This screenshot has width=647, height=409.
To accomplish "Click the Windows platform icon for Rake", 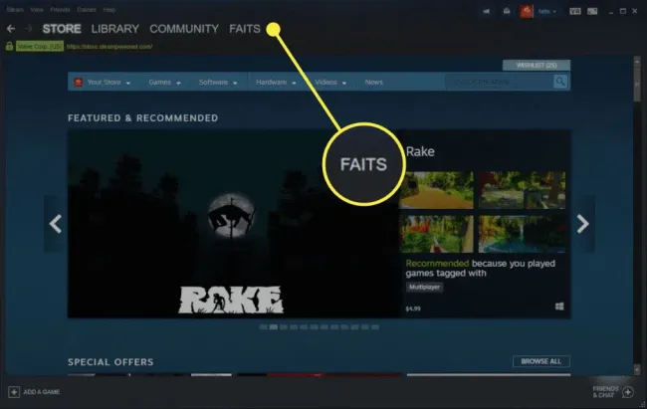I will (x=559, y=306).
